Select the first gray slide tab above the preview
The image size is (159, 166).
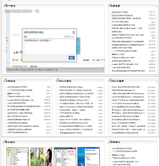pos(8,11)
